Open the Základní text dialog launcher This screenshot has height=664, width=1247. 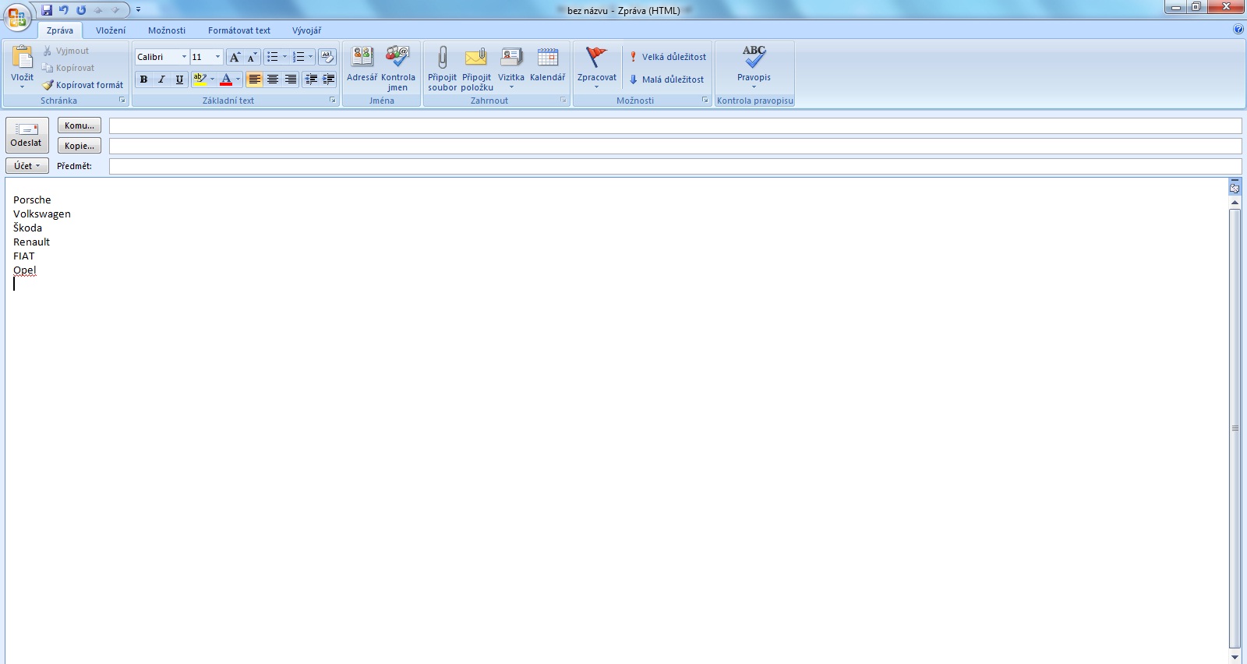333,101
